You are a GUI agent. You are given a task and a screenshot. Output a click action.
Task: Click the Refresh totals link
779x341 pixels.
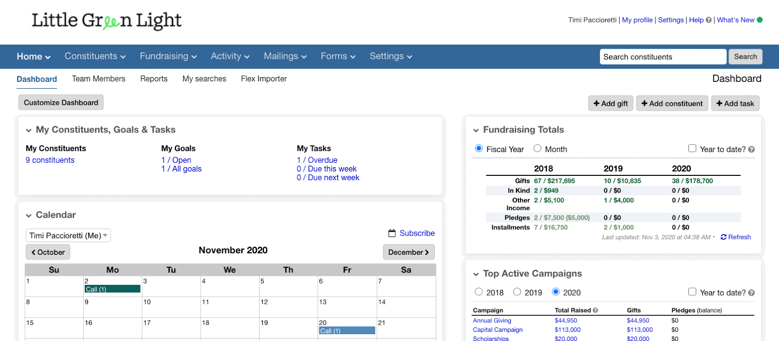point(736,237)
